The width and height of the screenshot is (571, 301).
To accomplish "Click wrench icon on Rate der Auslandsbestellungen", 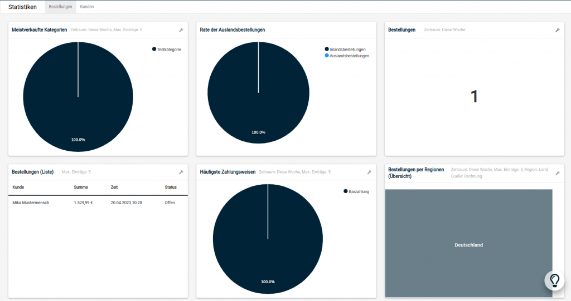I will [x=369, y=30].
